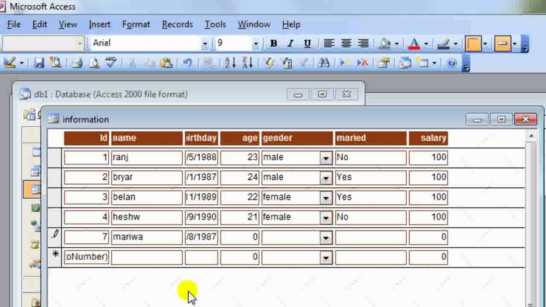Open the Properties icon
Screen dimensions: 546x307
point(384,63)
